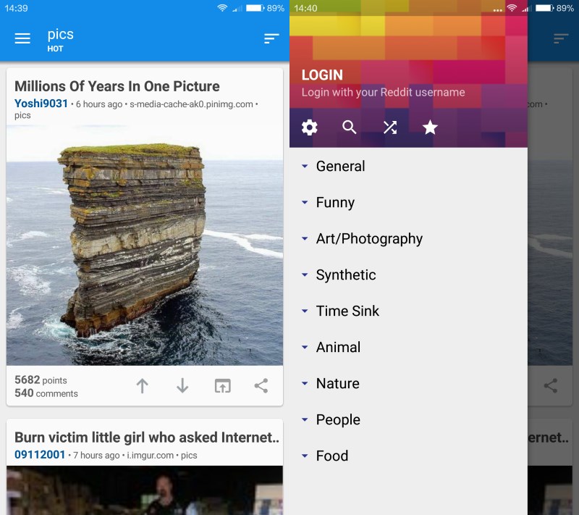
Task: Expand the People category arrow
Action: [x=305, y=419]
